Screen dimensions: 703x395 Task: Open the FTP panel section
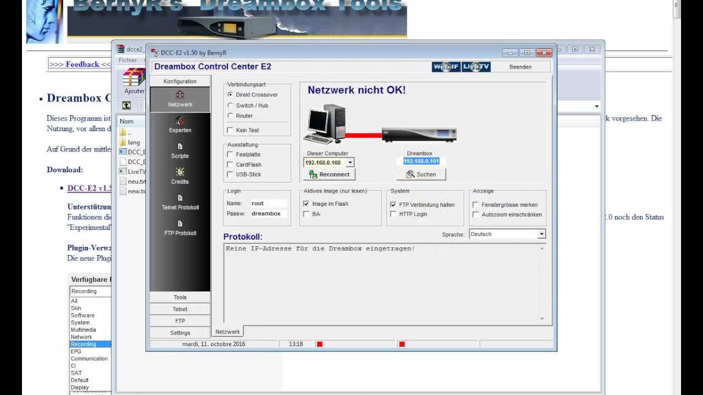pos(180,321)
